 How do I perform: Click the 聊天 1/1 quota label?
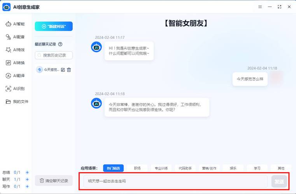coord(11,180)
